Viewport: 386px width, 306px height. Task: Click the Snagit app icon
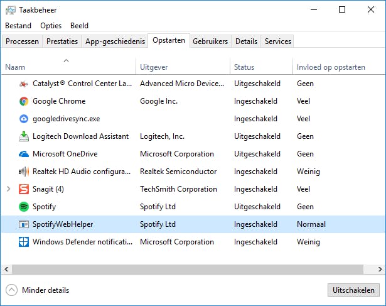(x=23, y=189)
